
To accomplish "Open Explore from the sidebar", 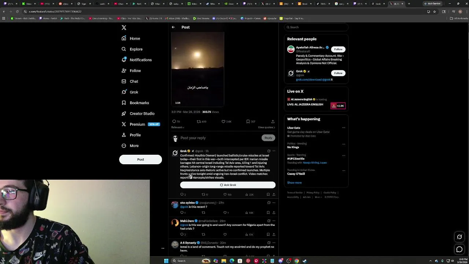I will pos(132,49).
